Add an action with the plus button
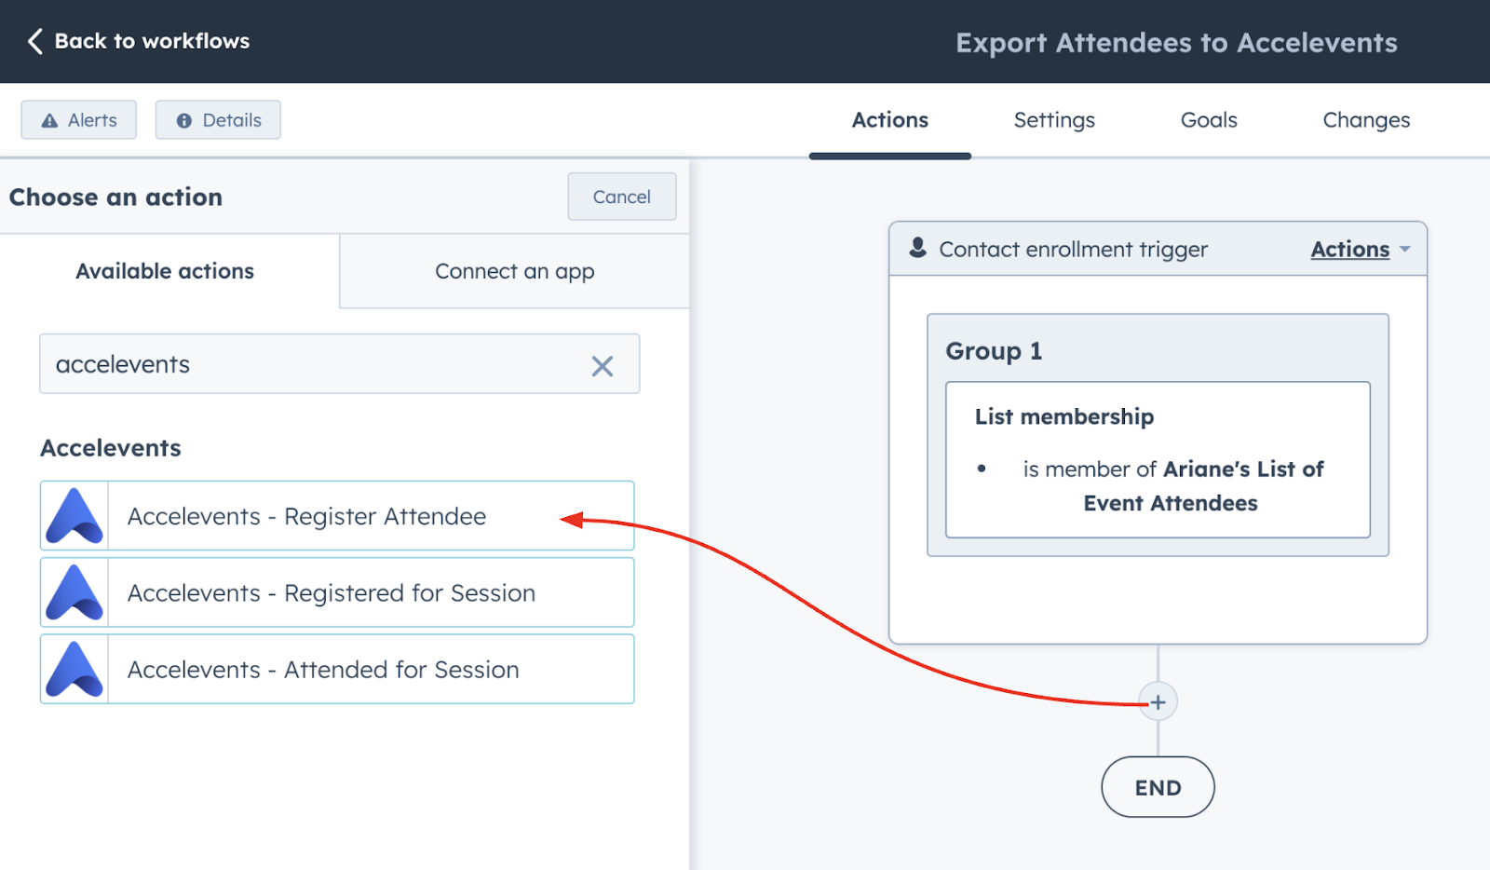 point(1158,702)
